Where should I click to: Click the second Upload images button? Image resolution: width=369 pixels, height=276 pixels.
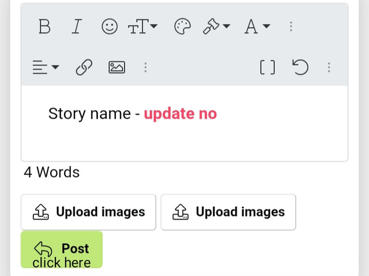point(228,212)
